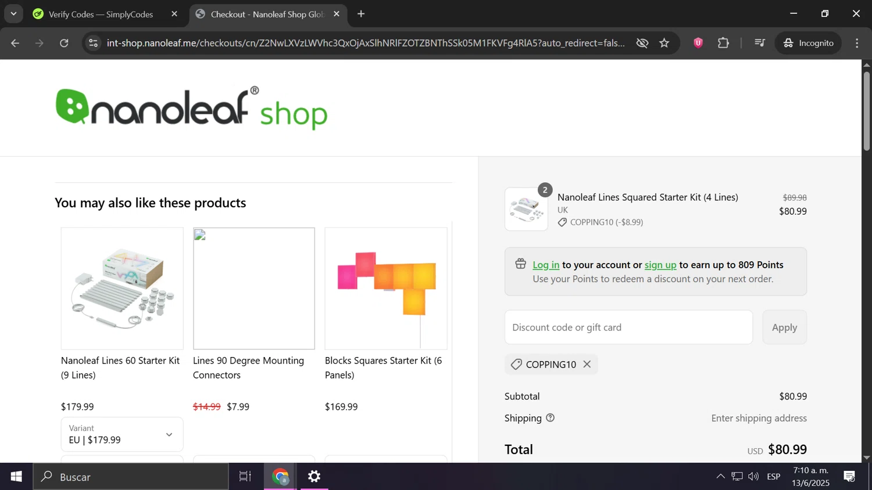Image resolution: width=872 pixels, height=490 pixels.
Task: Click 'Enter shipping address' text
Action: pyautogui.click(x=759, y=418)
